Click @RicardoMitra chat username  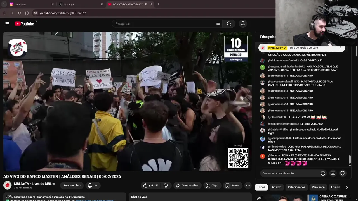(277, 147)
